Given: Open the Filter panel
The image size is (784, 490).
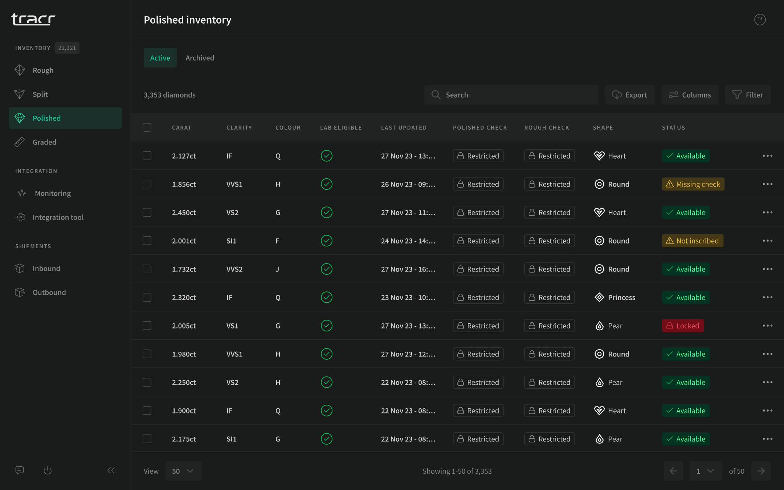Looking at the screenshot, I should click(x=748, y=95).
